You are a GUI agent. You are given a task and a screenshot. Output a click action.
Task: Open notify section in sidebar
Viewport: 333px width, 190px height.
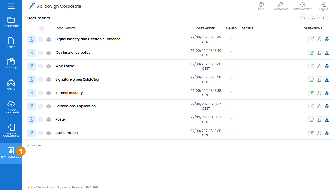coord(11,85)
